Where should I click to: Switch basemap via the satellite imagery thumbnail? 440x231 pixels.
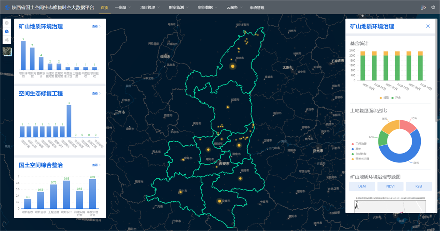[x=7, y=51]
